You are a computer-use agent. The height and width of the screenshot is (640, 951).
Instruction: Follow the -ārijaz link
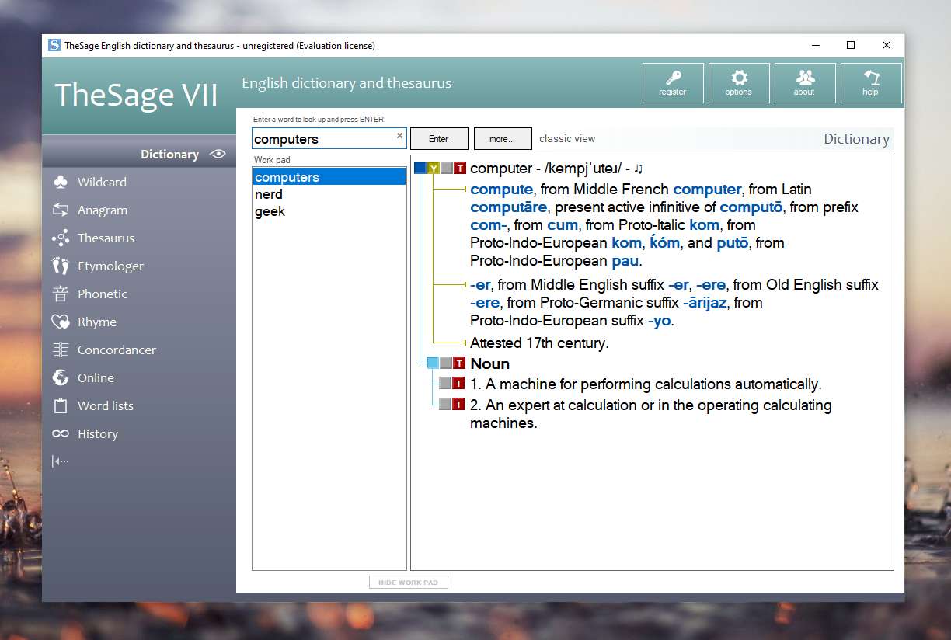705,302
